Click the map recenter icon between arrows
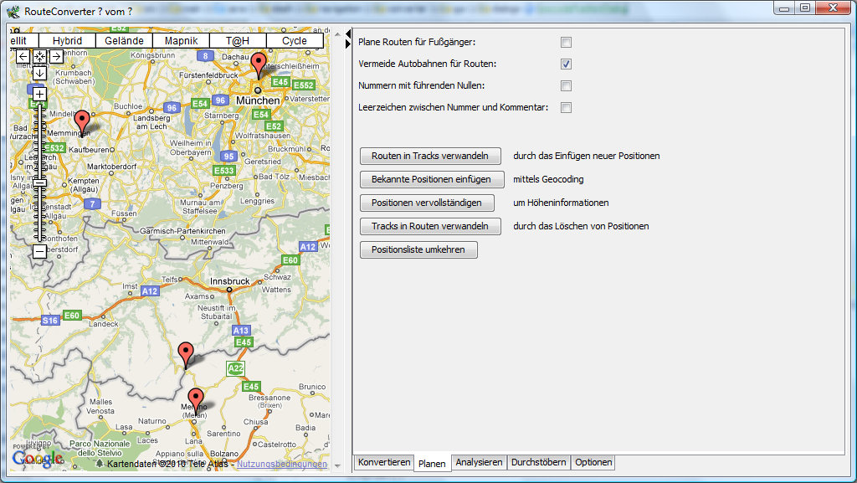857x483 pixels. (x=39, y=57)
